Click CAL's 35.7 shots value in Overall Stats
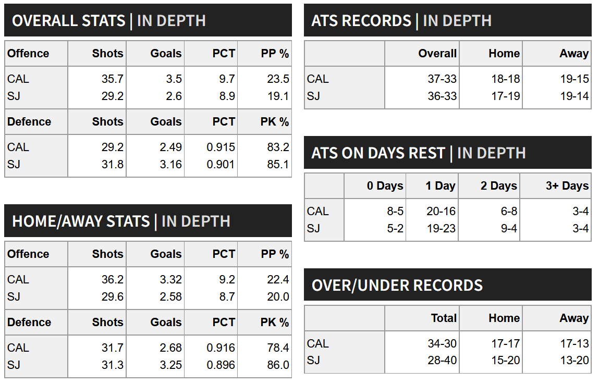Viewport: 599px width, 384px height. tap(112, 79)
